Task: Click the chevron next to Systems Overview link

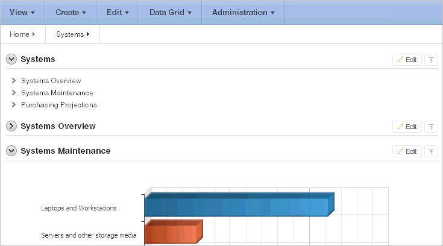Action: 13,81
